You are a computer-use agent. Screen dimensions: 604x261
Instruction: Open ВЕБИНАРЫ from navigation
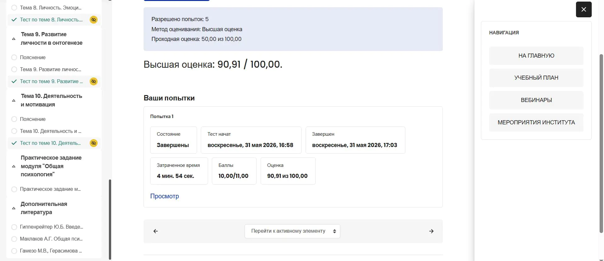pyautogui.click(x=536, y=100)
